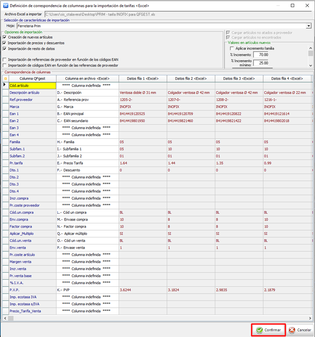Select the Env.compra row label
The image size is (315, 337).
(19, 220)
